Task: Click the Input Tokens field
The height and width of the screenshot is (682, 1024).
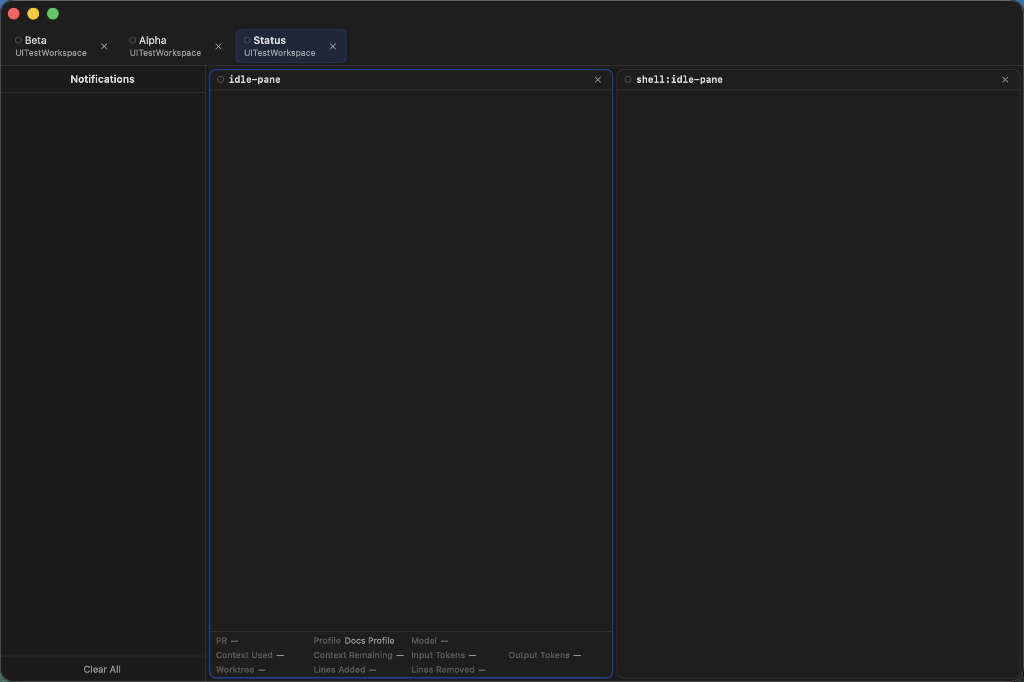Action: [444, 655]
